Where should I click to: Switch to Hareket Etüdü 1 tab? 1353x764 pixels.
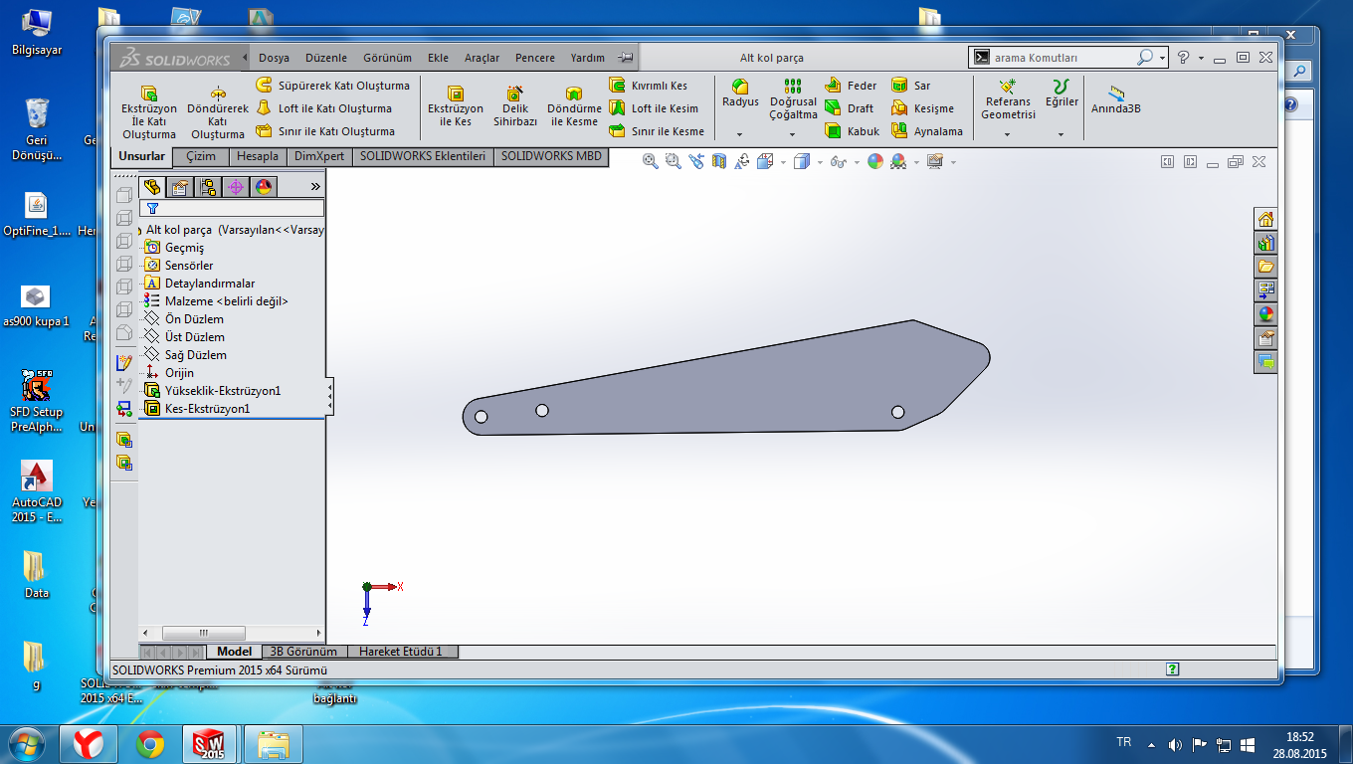pos(403,652)
